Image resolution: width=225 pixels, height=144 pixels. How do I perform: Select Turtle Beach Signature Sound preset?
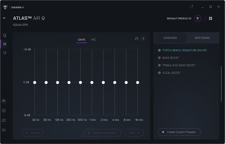click(184, 50)
